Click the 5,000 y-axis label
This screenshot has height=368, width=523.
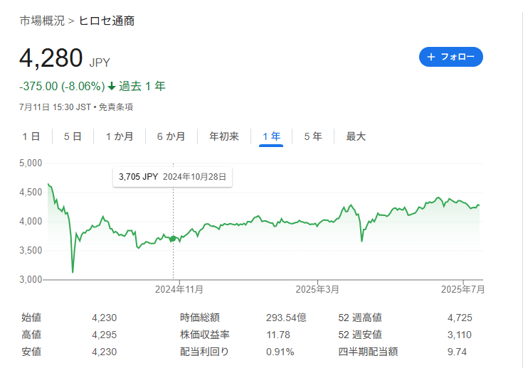point(31,163)
